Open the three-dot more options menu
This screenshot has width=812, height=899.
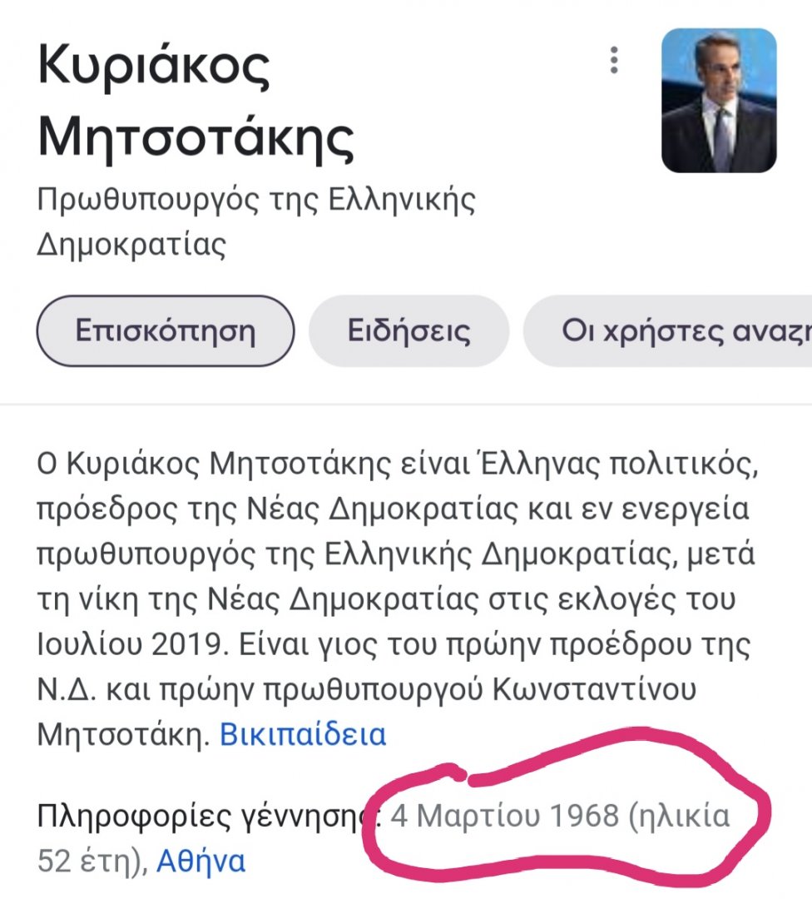pos(614,60)
